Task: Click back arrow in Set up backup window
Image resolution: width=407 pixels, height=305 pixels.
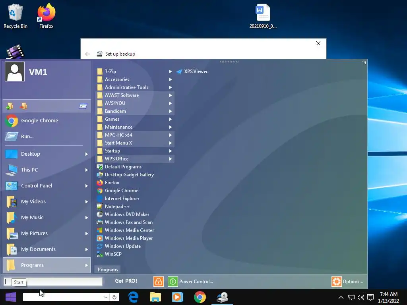Action: point(87,54)
